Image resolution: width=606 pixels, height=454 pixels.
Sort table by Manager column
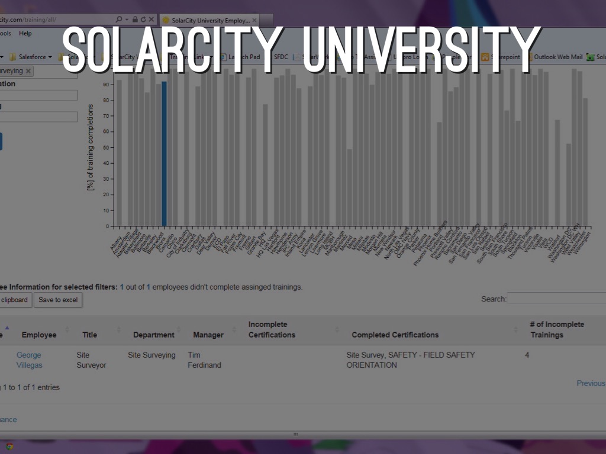tap(208, 335)
